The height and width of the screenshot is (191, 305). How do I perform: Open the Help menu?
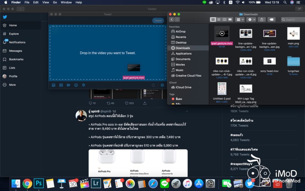79,2
